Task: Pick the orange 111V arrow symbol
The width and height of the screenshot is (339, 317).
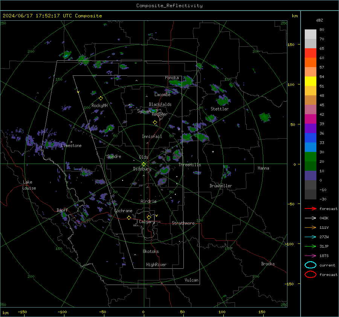Action: 310,227
